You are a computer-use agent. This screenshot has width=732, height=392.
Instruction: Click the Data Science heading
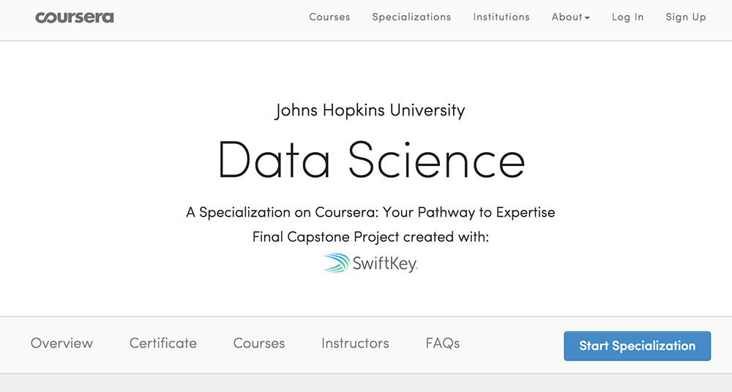click(372, 159)
